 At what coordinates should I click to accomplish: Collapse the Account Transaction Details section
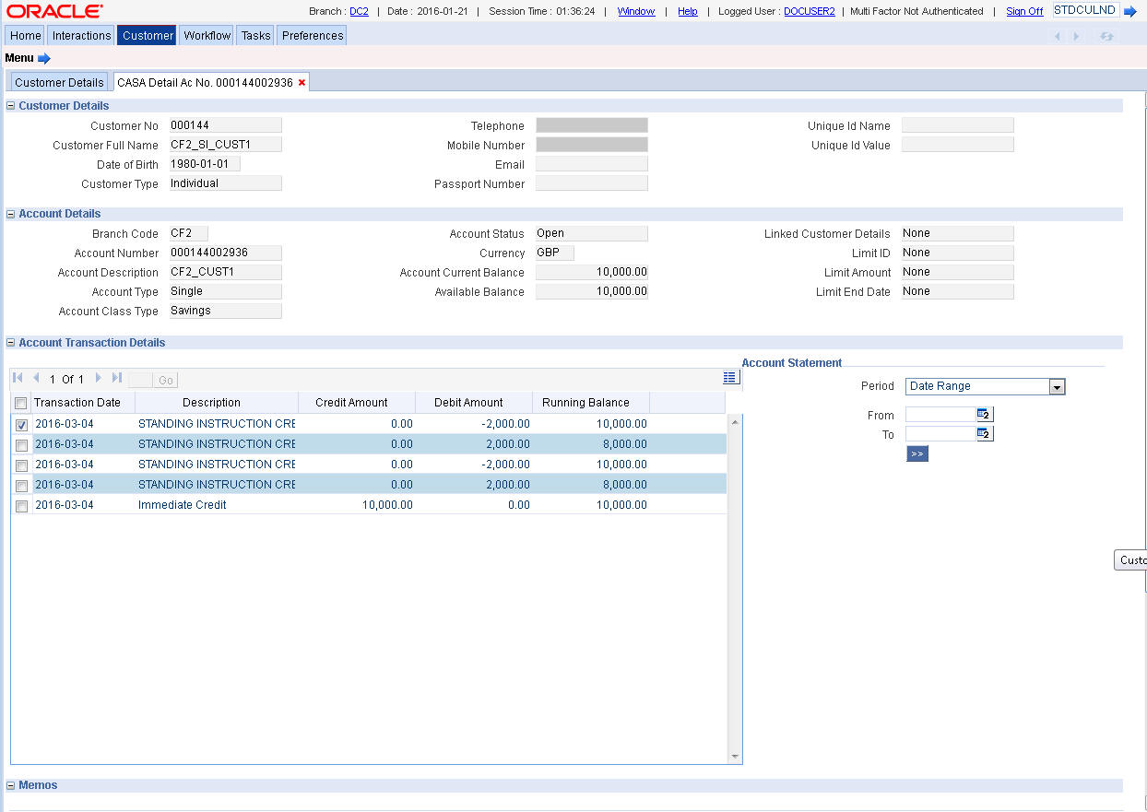click(10, 343)
